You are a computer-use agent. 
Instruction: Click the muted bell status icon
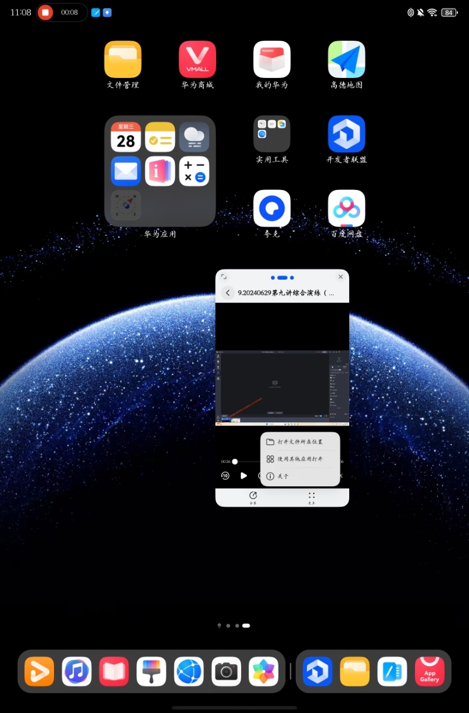421,12
